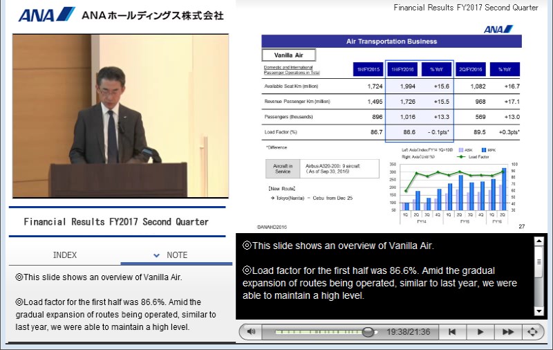Click the 'Load factor for the first half' note
The image size is (553, 350).
[115, 314]
